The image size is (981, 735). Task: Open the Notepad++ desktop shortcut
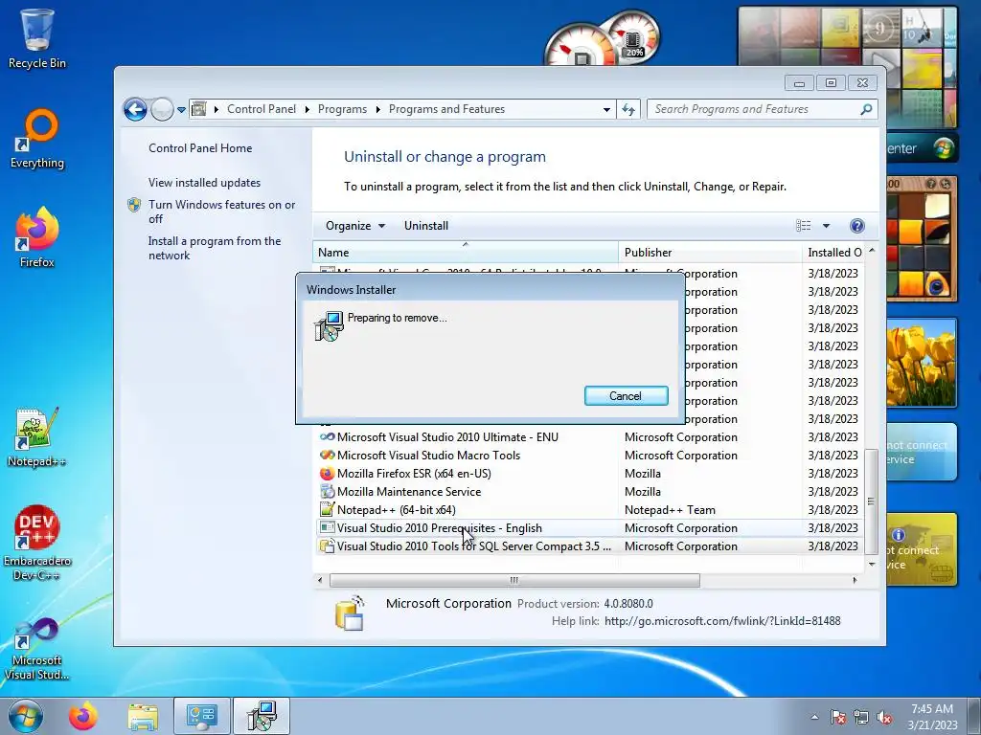[x=37, y=437]
